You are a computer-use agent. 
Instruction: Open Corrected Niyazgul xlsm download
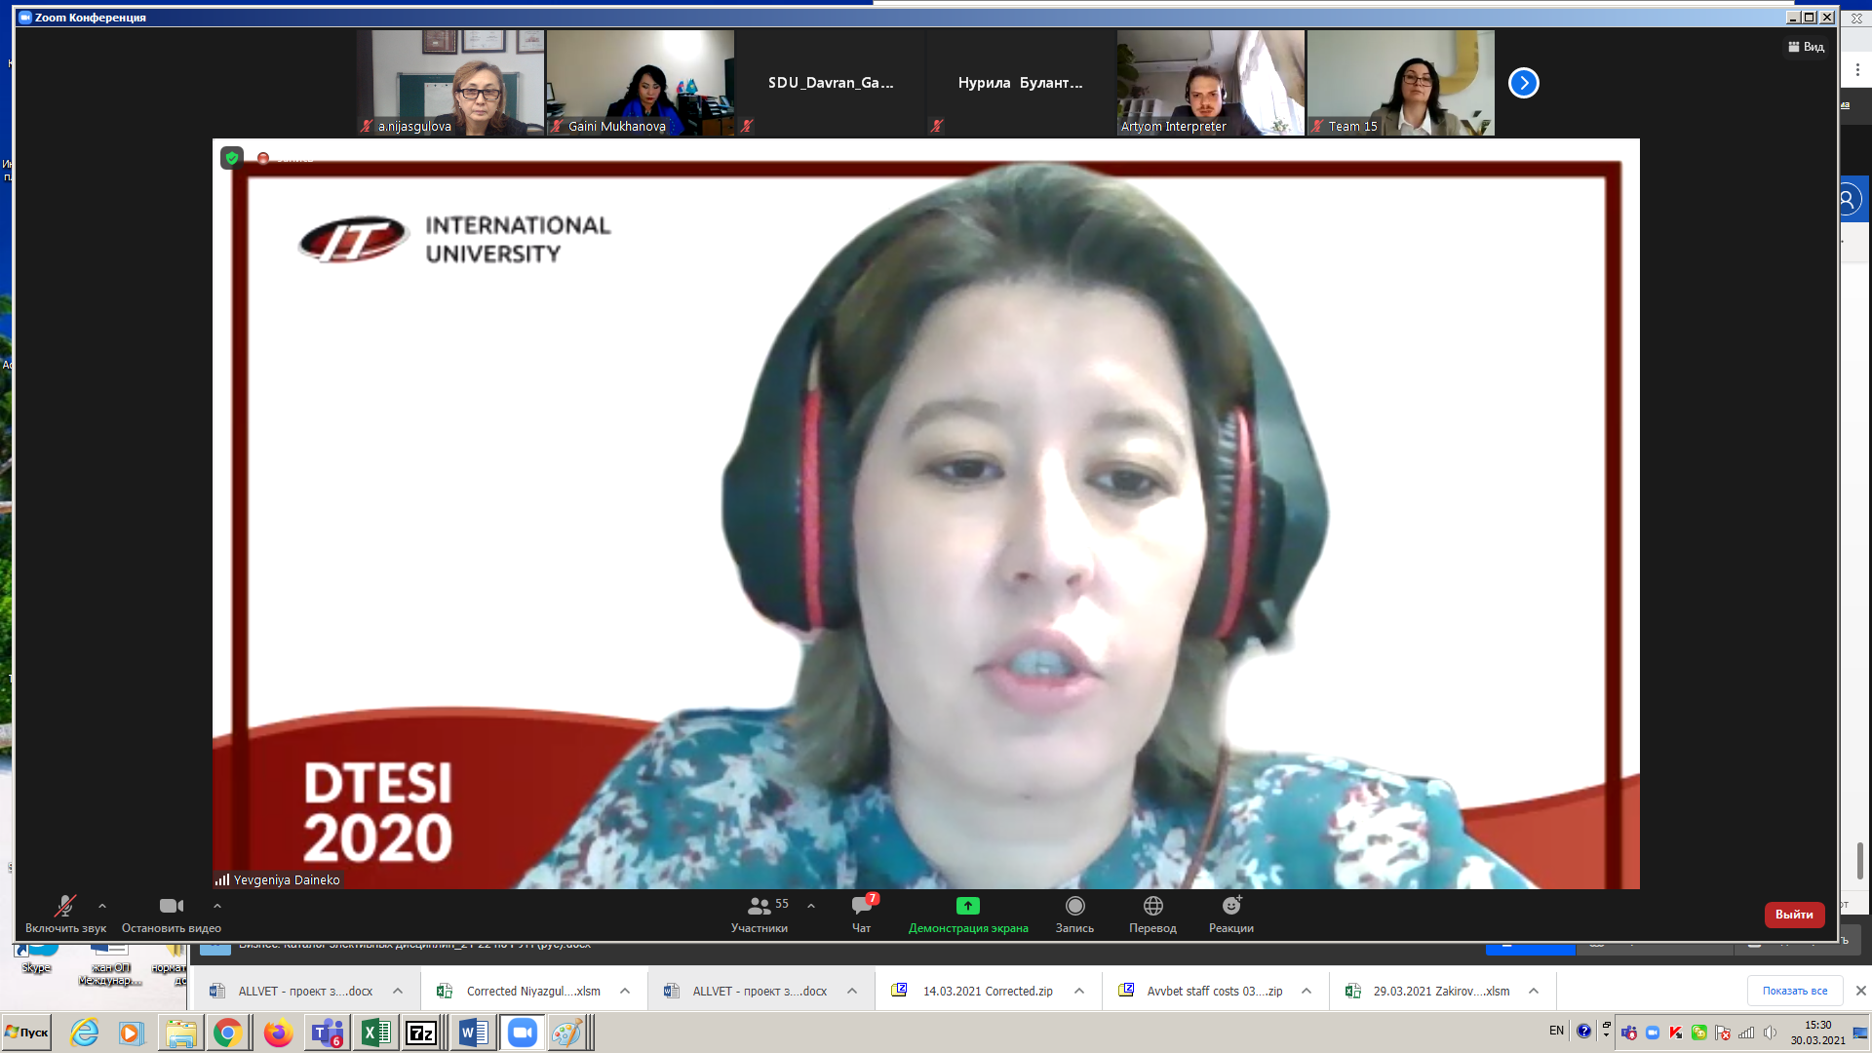(x=522, y=991)
